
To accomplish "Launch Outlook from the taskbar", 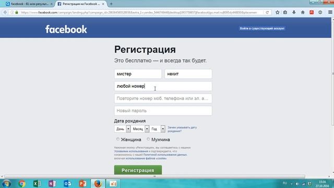I will coord(67,183).
